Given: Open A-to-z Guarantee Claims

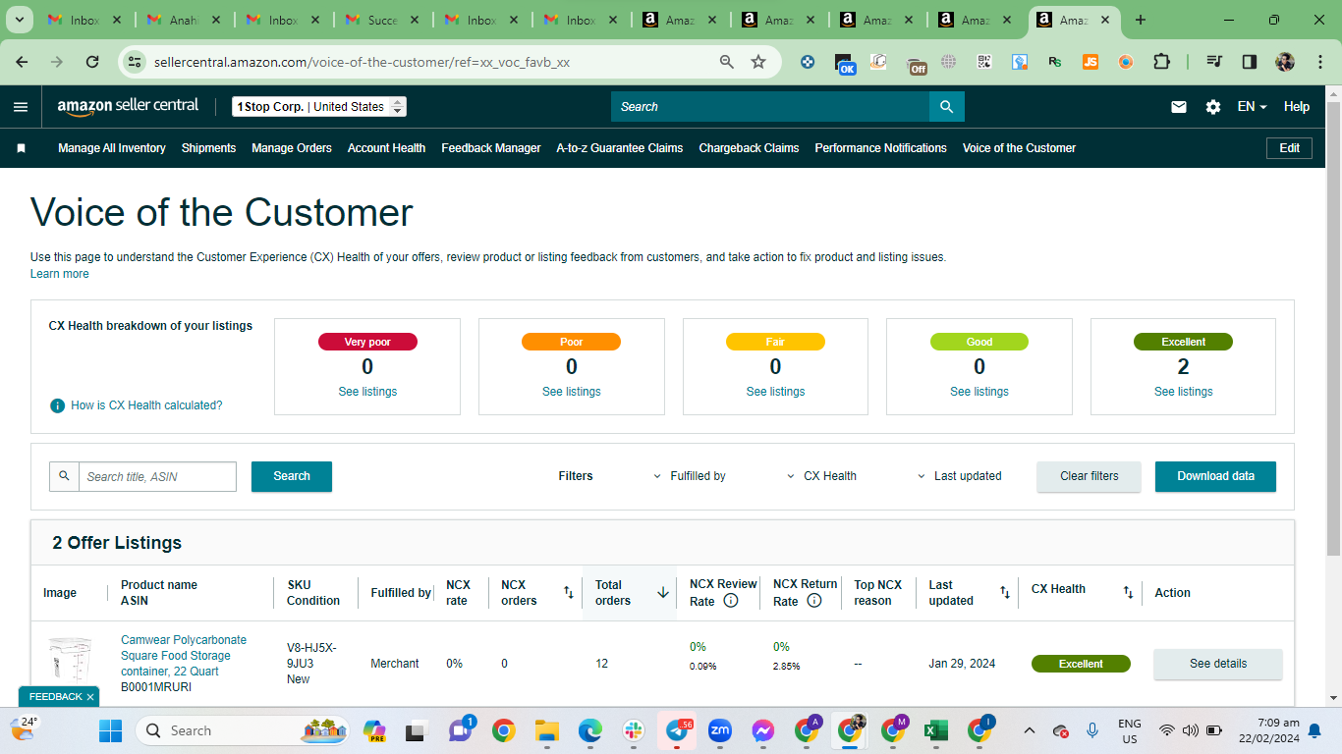Looking at the screenshot, I should [x=620, y=148].
